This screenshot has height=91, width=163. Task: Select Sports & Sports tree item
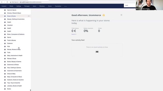coord(12,10)
